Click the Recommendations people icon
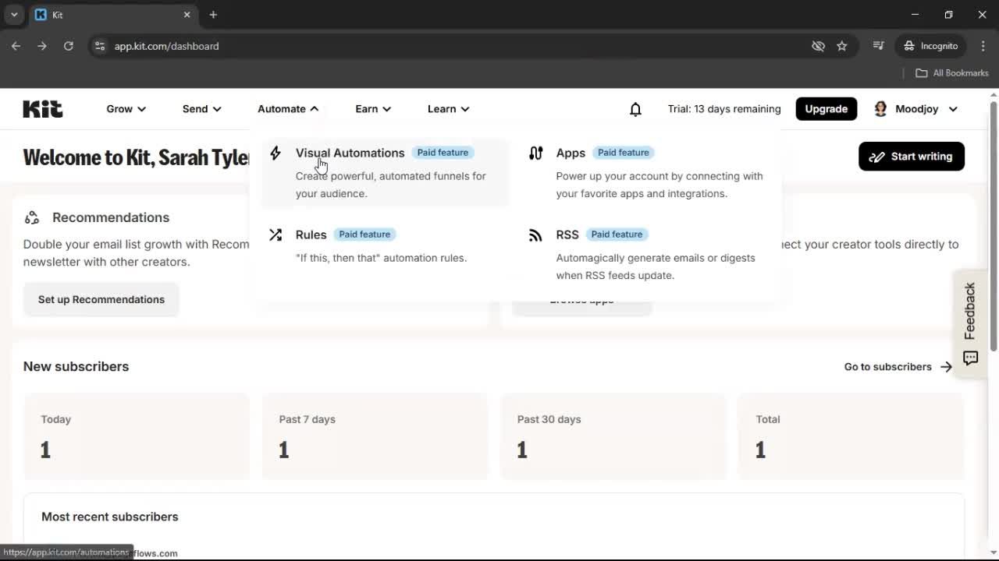This screenshot has height=561, width=999. [31, 217]
